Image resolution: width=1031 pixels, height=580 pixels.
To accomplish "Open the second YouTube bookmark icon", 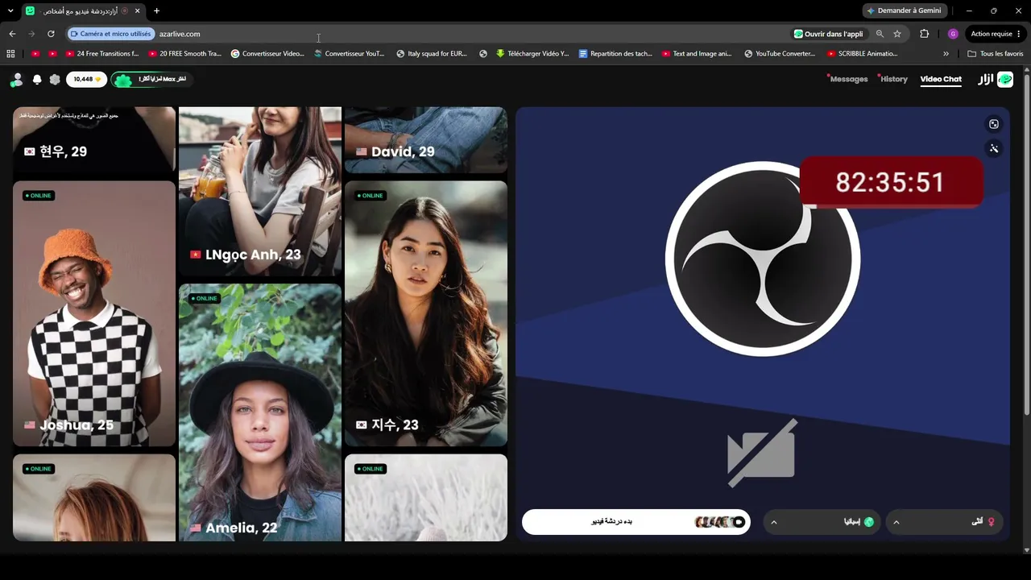I will click(53, 54).
